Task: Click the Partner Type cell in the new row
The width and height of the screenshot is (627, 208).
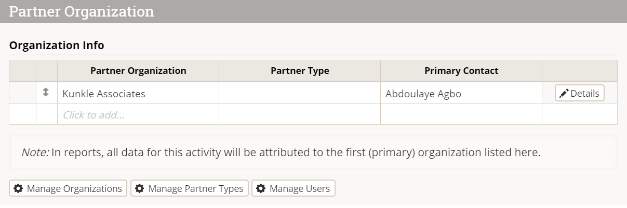Action: [299, 114]
